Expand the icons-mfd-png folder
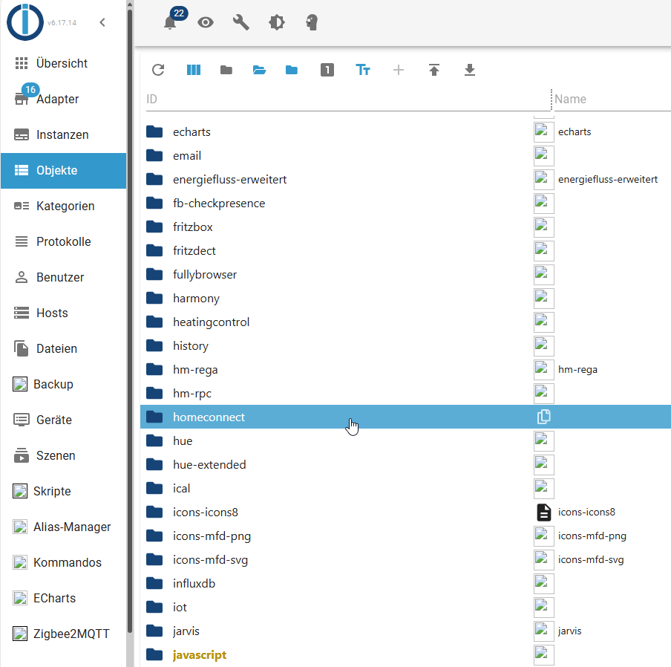This screenshot has height=667, width=671. (154, 536)
